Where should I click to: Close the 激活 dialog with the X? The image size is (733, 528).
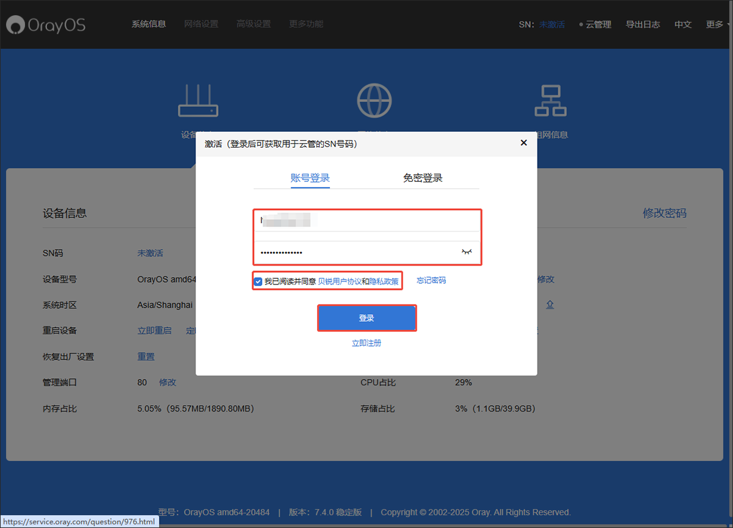point(523,143)
